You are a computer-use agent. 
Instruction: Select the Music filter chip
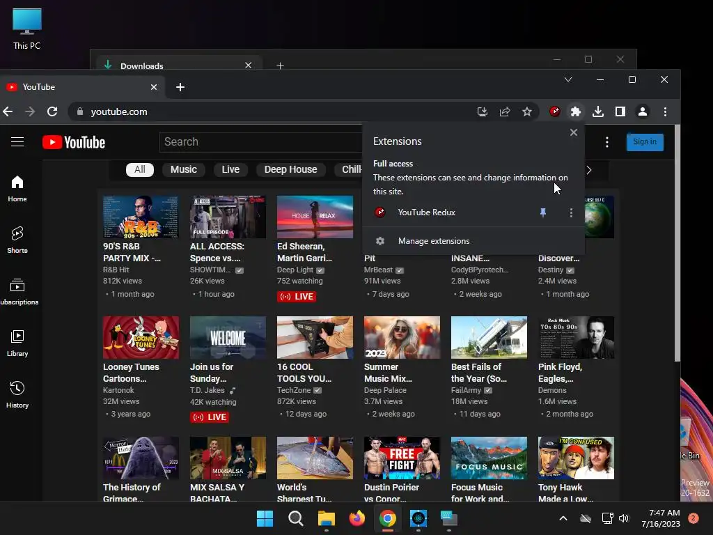[183, 170]
